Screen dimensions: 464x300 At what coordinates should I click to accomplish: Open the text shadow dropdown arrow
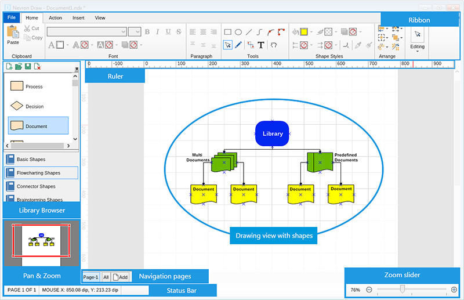pos(141,45)
